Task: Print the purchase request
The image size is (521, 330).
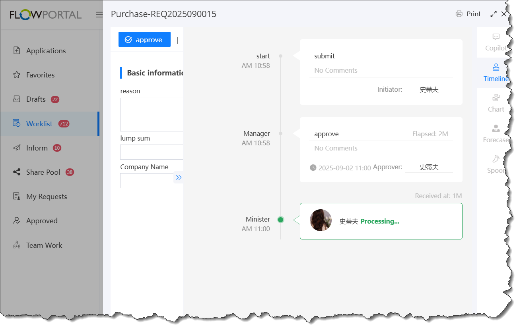Action: pos(468,14)
